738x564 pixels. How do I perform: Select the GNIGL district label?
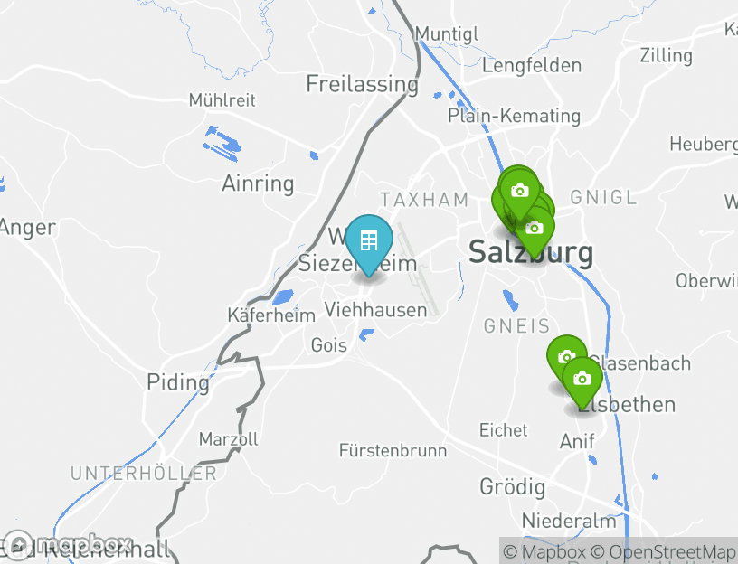604,197
